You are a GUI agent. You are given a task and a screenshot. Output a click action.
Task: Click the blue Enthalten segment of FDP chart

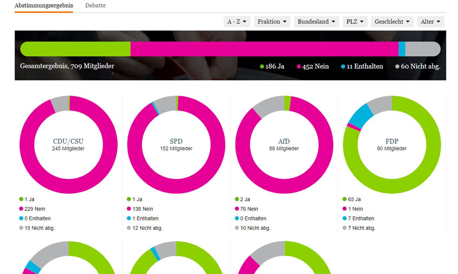tap(361, 115)
